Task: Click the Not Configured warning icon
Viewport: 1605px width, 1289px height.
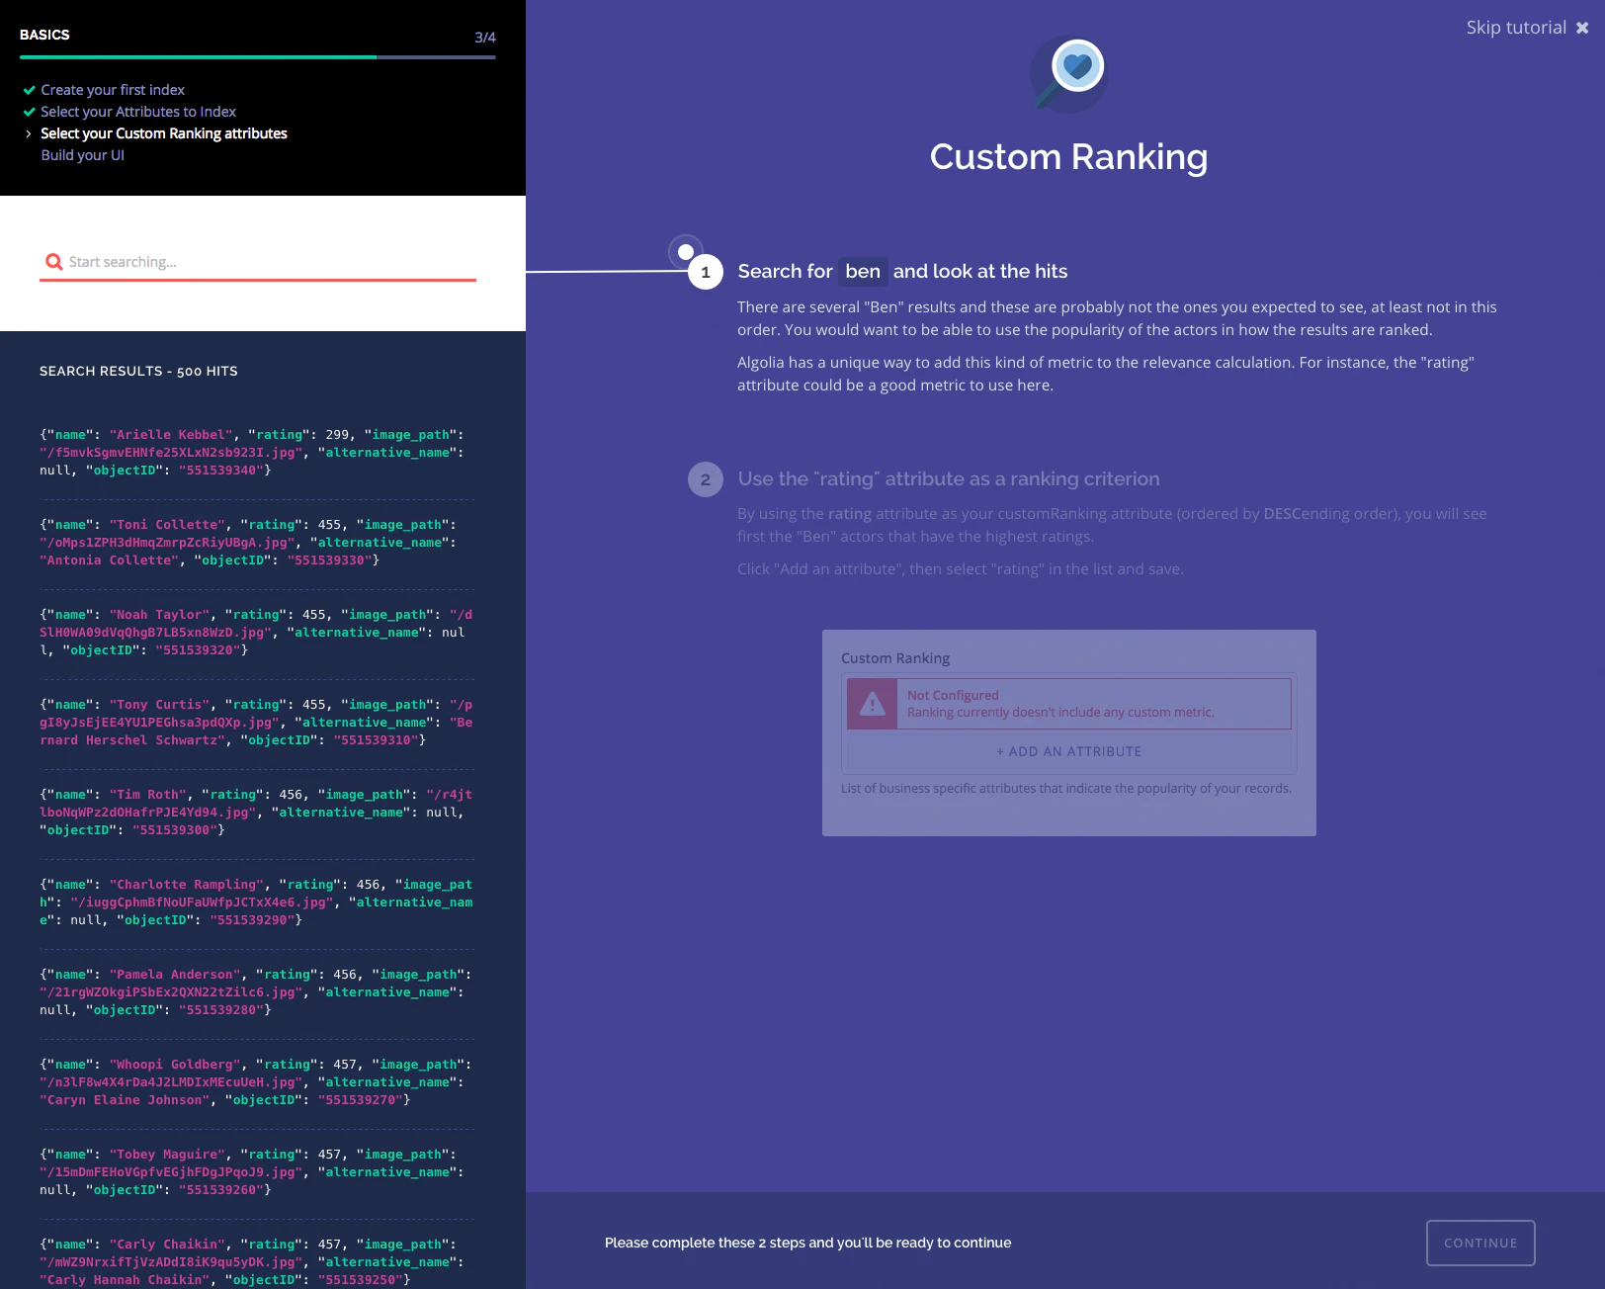Action: (x=872, y=704)
